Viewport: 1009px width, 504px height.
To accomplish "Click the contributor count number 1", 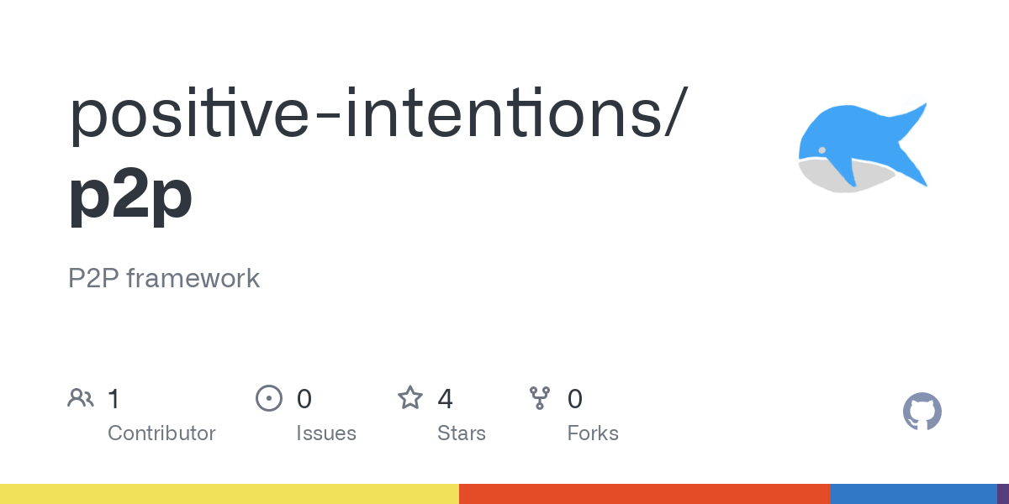I will 114,399.
